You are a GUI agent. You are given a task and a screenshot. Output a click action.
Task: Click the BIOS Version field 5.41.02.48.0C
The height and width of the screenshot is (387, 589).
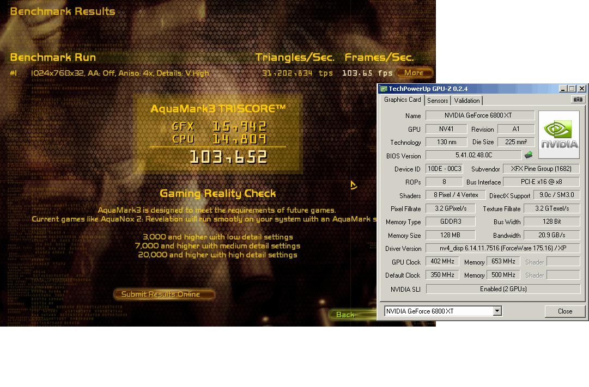(473, 155)
